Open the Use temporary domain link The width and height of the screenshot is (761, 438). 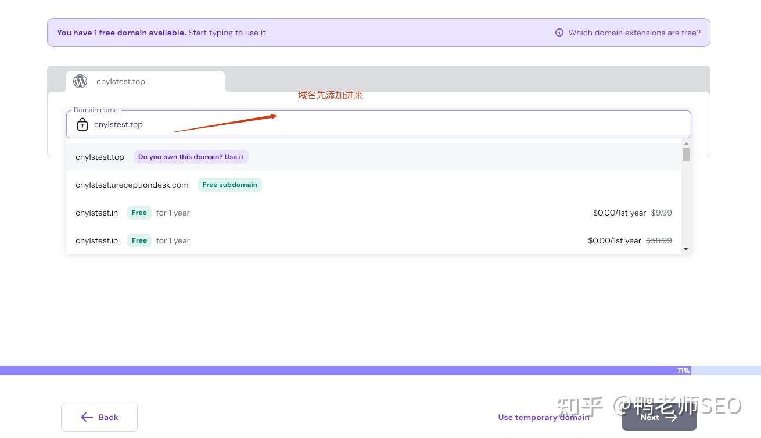coord(544,417)
